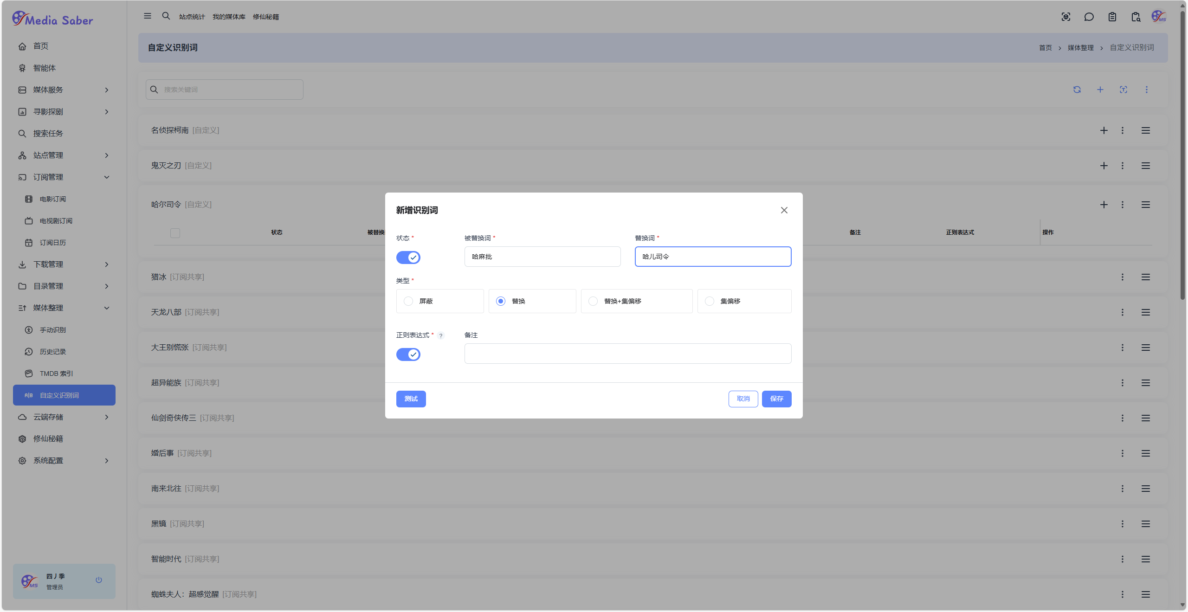The height and width of the screenshot is (612, 1188).
Task: Choose the 替换+集偏移 radio option
Action: [593, 301]
